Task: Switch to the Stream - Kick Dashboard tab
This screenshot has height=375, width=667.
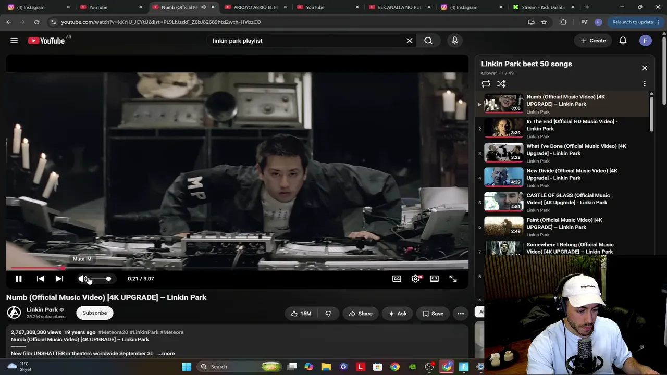Action: click(x=544, y=7)
